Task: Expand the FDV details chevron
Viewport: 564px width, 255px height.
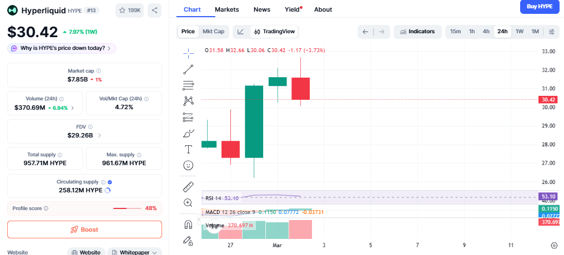Action: [x=99, y=135]
